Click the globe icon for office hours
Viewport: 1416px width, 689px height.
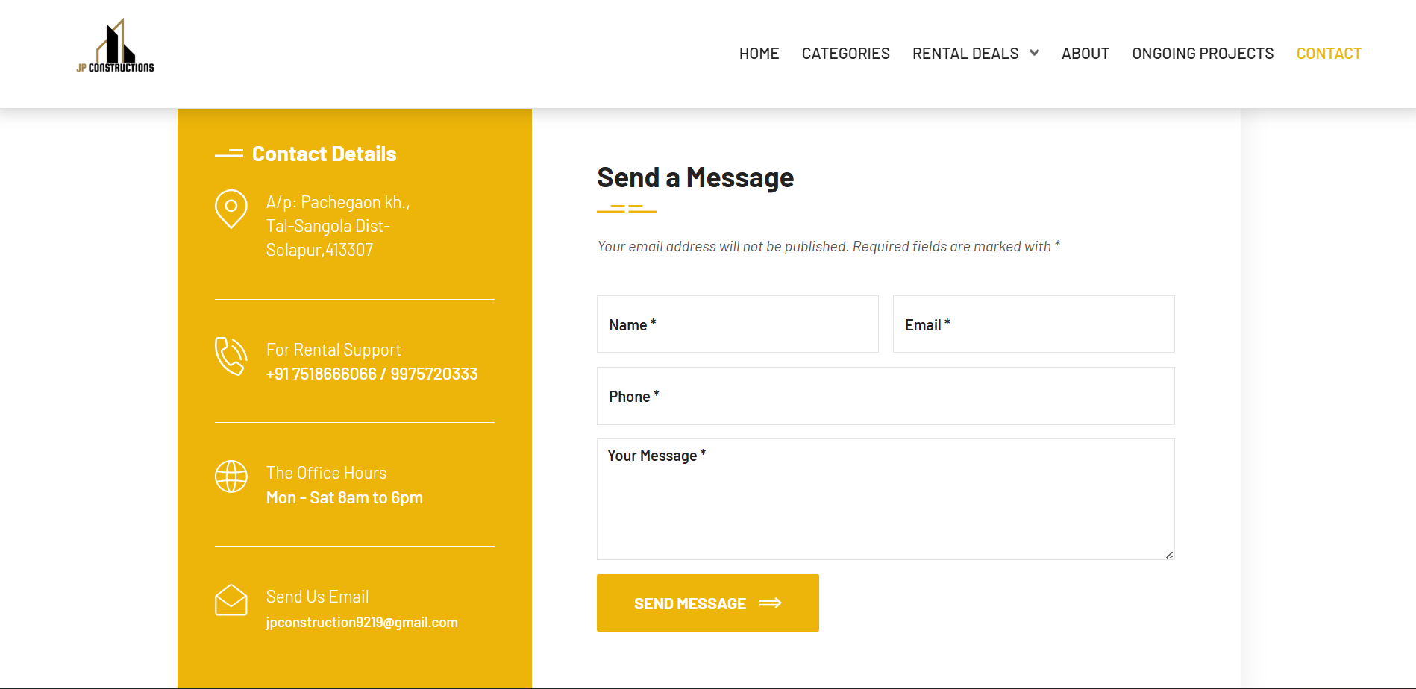231,476
